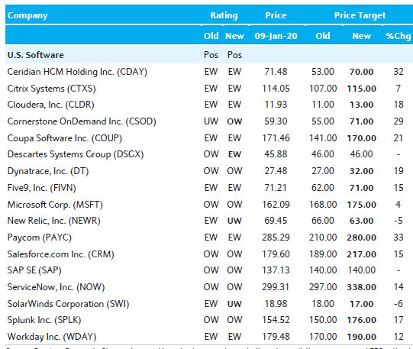
Task: Click Dynatrace, Inc. (DT)
Action: tap(48, 171)
